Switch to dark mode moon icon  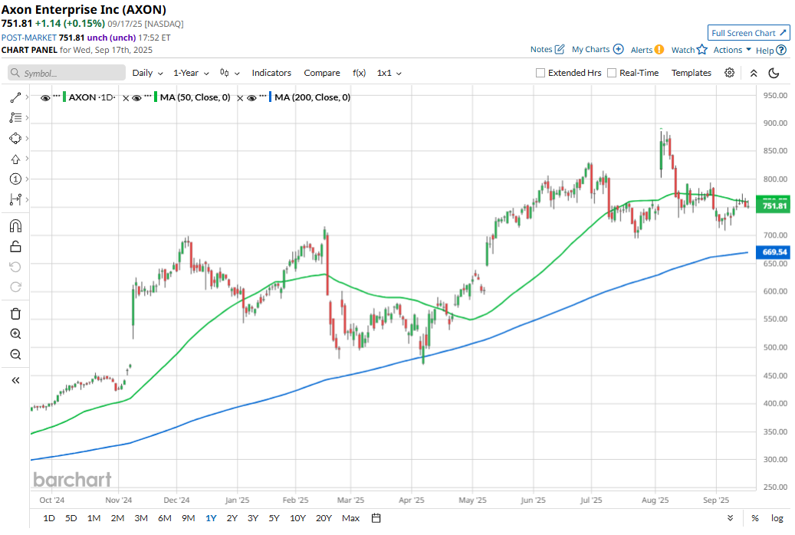click(x=774, y=73)
